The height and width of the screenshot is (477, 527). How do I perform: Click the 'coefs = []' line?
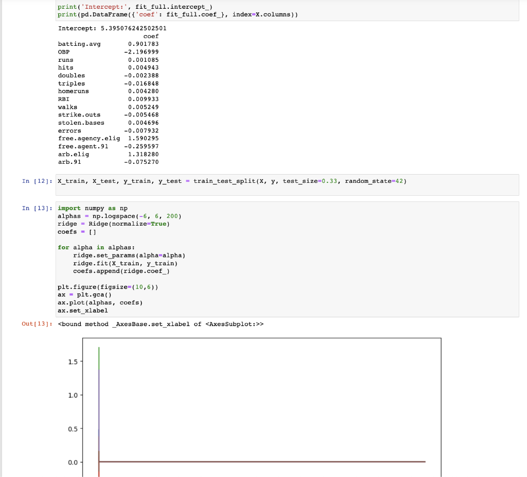point(77,232)
